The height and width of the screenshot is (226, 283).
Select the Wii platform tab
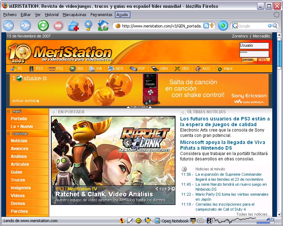[95, 68]
